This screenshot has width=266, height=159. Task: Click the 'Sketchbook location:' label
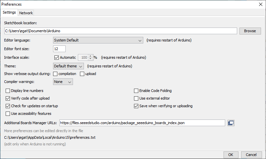(20, 23)
